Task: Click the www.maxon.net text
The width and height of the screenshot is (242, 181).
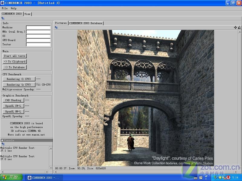Action: 35,135
